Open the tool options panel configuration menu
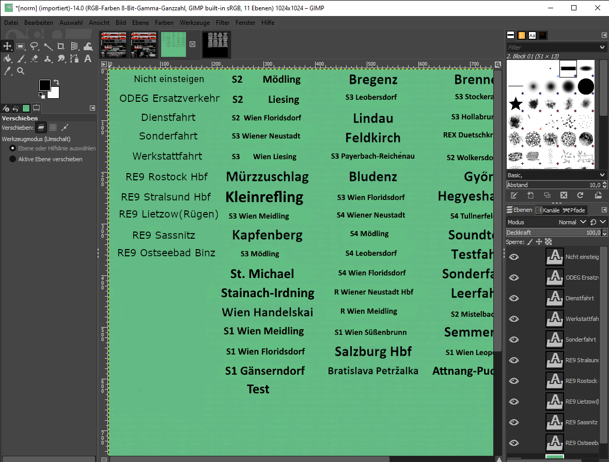The image size is (609, 462). coord(92,108)
